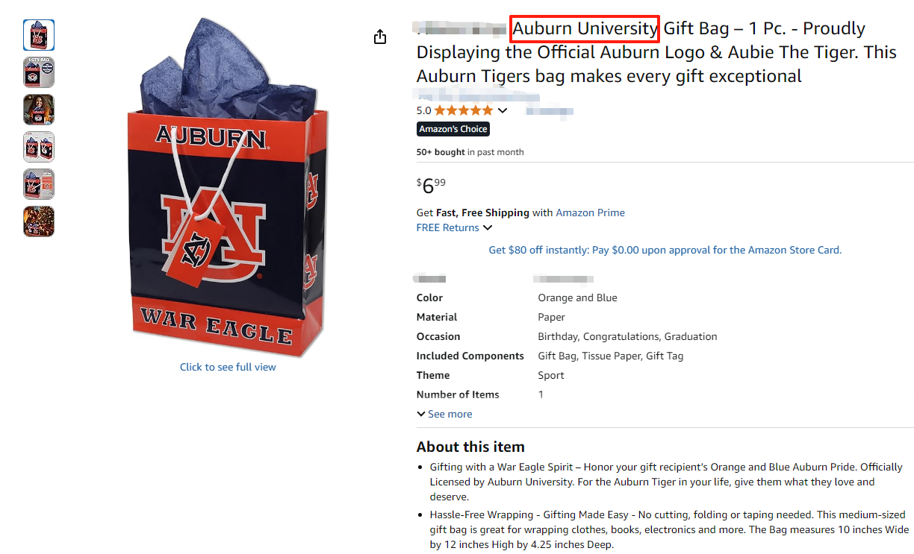Select the first gift bag thumbnail
The image size is (914, 554).
click(39, 35)
